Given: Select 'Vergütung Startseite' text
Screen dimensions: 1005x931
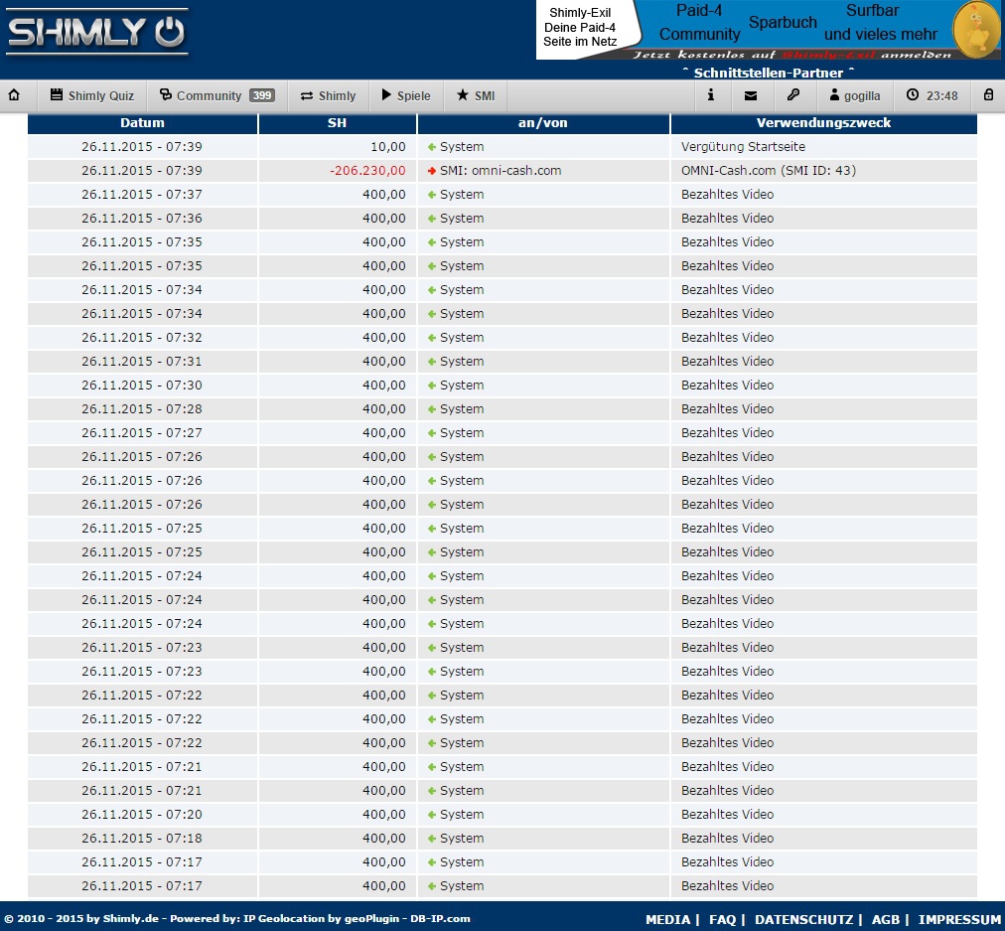Looking at the screenshot, I should [743, 147].
